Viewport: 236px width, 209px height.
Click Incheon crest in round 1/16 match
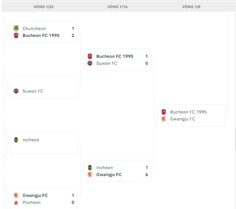click(x=90, y=168)
